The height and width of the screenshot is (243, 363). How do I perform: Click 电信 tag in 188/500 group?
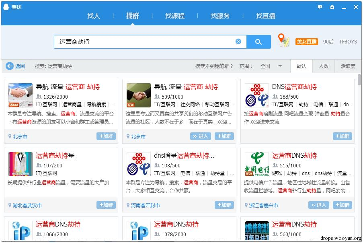[318, 105]
